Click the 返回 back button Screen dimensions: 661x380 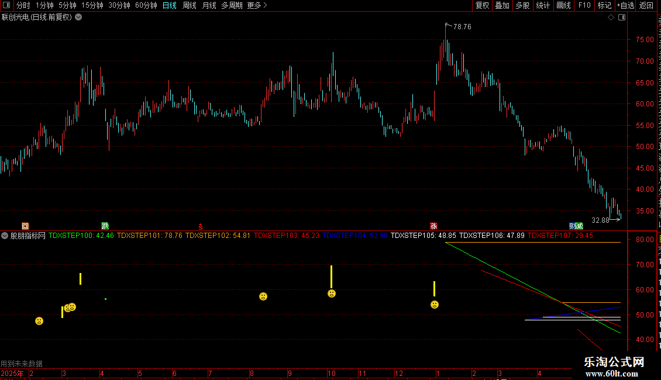click(646, 5)
